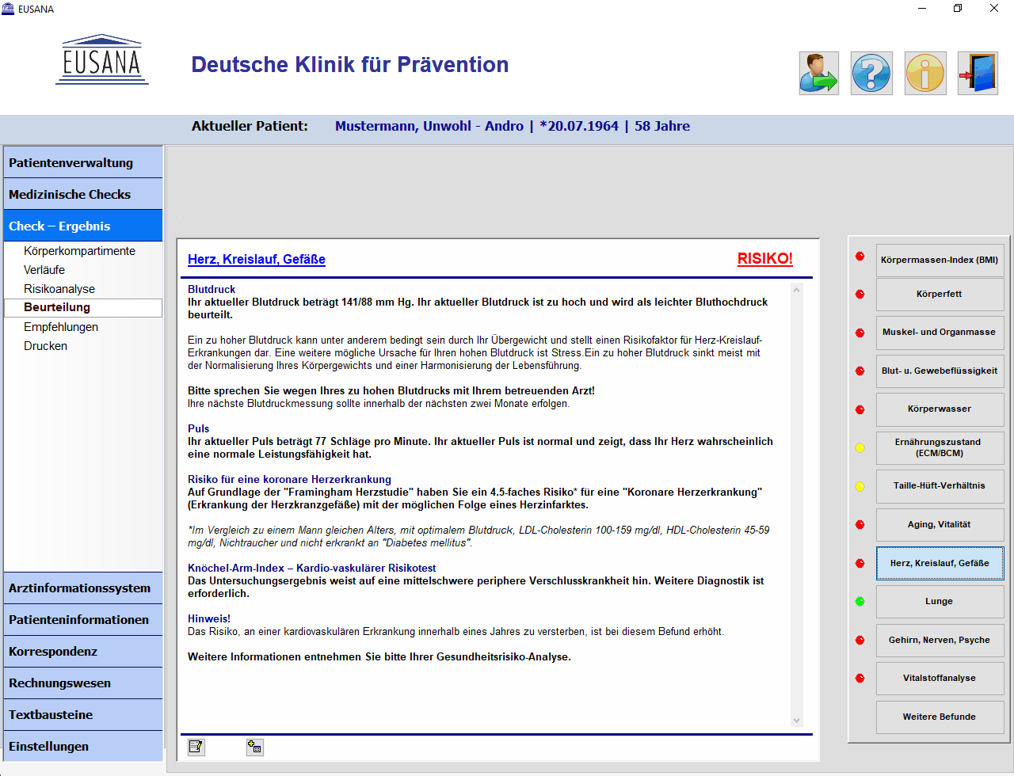Open the Arztinformationssystem section
Image resolution: width=1014 pixels, height=776 pixels.
(x=83, y=588)
